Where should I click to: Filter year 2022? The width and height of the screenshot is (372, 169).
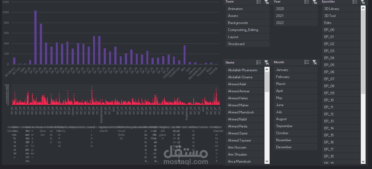296,23
